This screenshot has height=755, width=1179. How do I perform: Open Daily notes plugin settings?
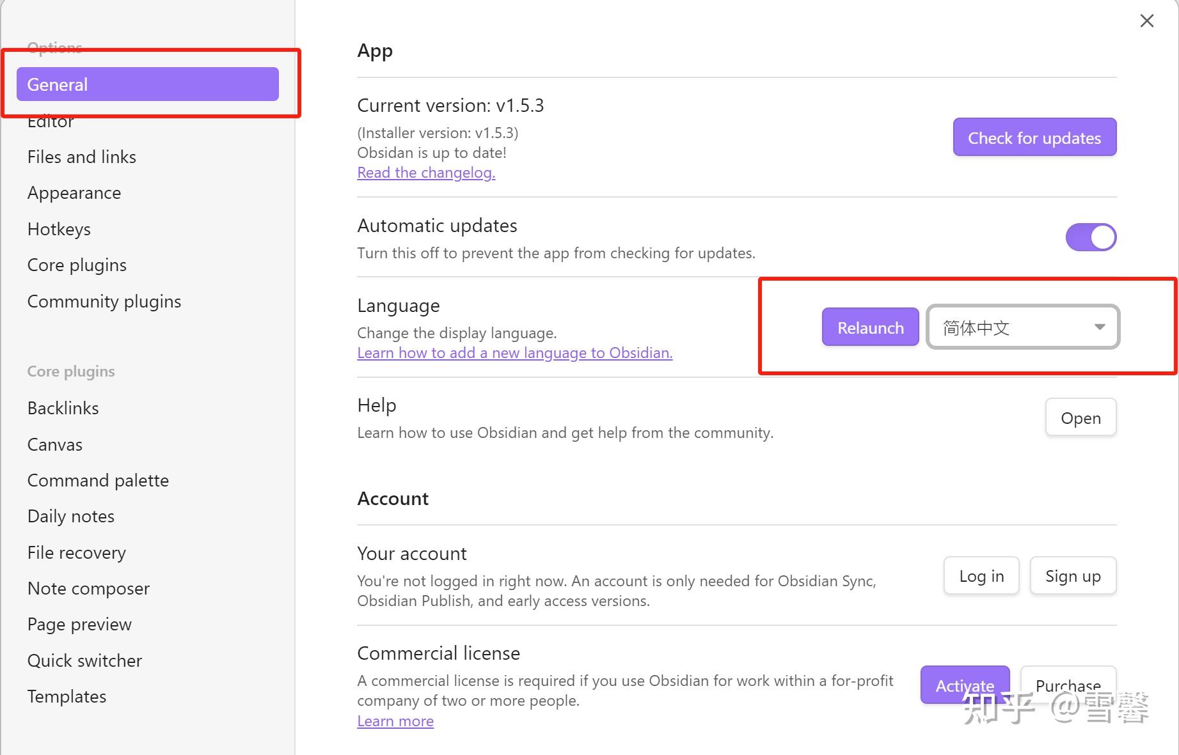tap(71, 517)
